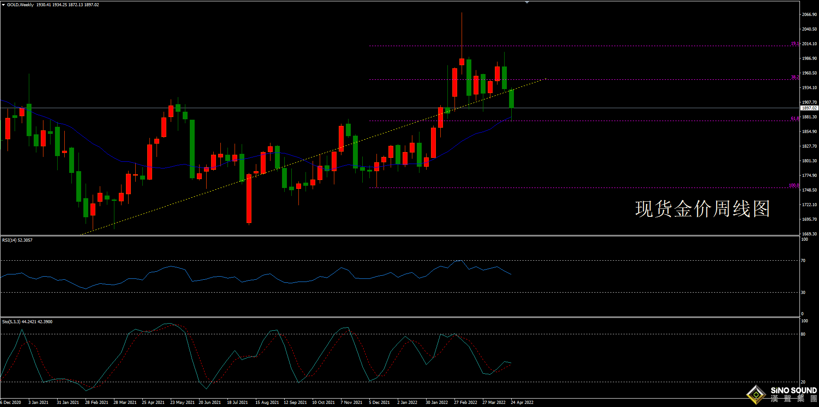Click the chart shift triangle marker at top
The height and width of the screenshot is (407, 819).
(527, 3)
